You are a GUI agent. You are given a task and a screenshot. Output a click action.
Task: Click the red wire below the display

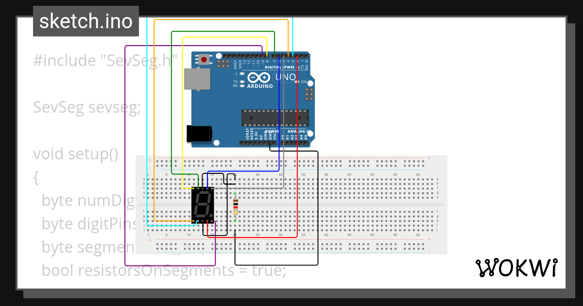(x=253, y=238)
